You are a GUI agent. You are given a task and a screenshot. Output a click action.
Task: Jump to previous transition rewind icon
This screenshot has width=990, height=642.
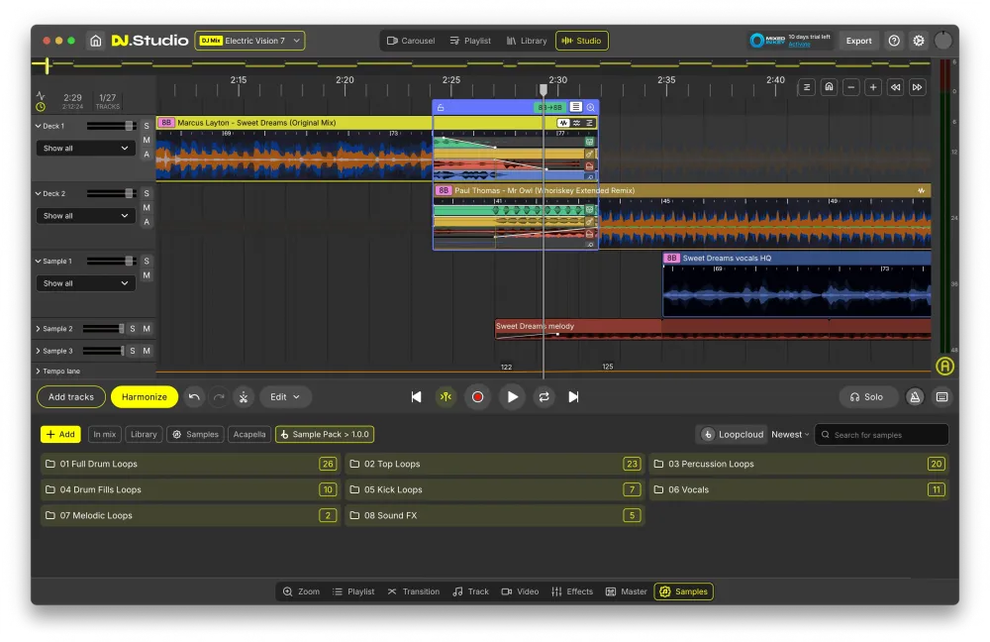coord(895,87)
